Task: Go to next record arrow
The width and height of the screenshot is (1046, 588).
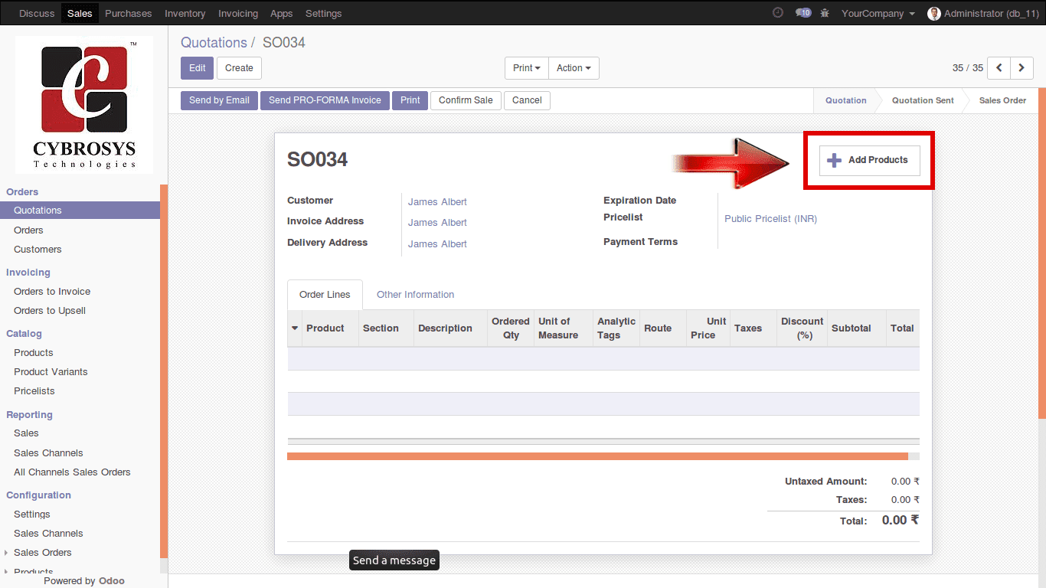Action: tap(1021, 68)
